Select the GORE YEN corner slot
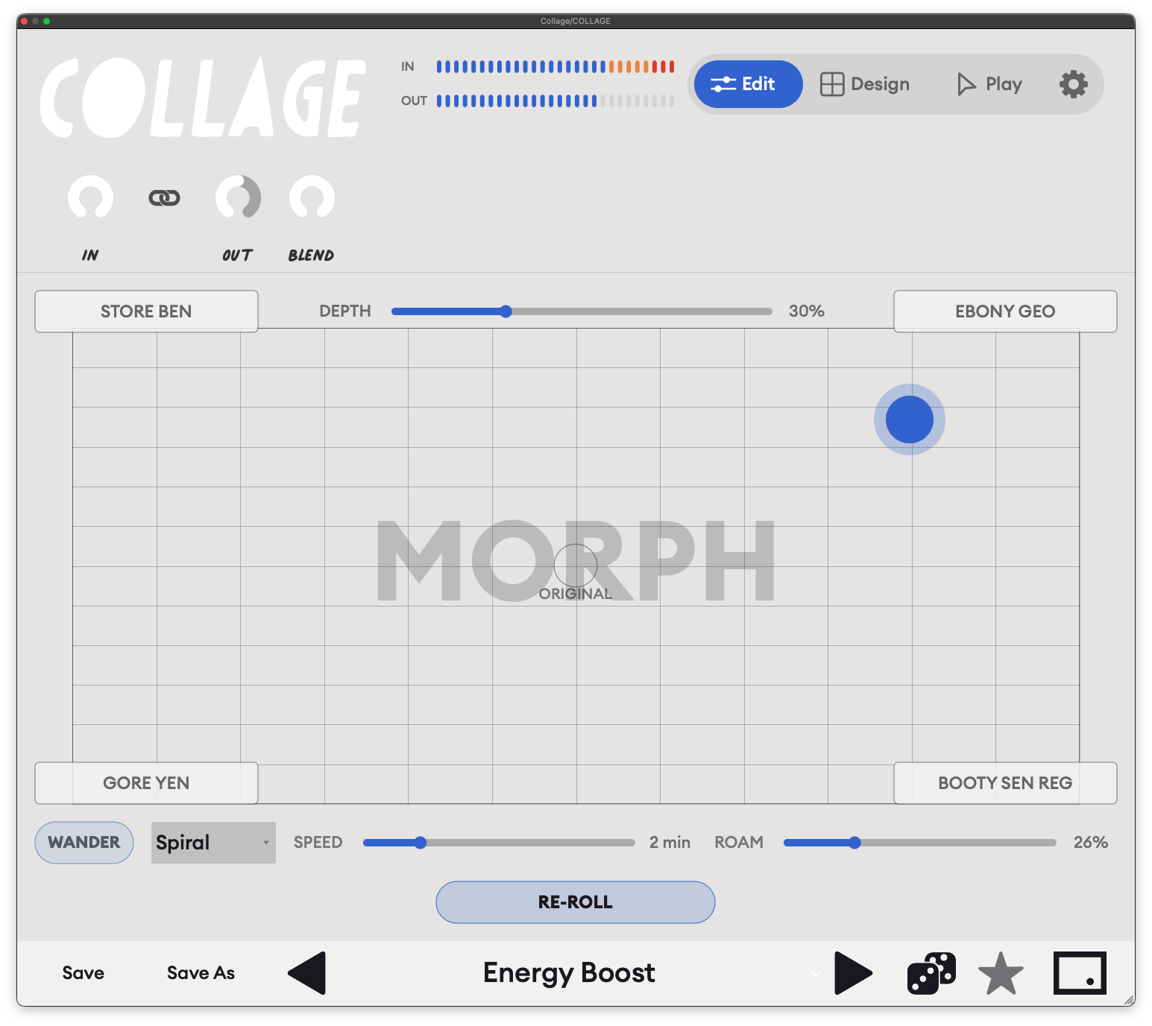The width and height of the screenshot is (1152, 1026). pos(146,783)
